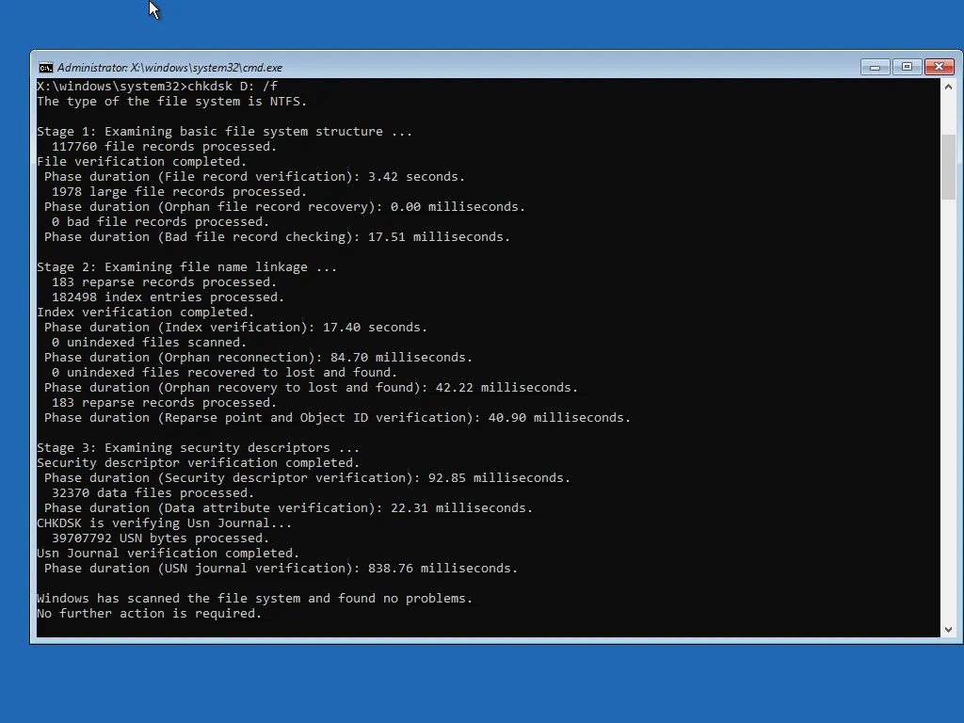Click 'Stage 2: Examining file name linkage' line
The image size is (964, 723).
tap(187, 266)
